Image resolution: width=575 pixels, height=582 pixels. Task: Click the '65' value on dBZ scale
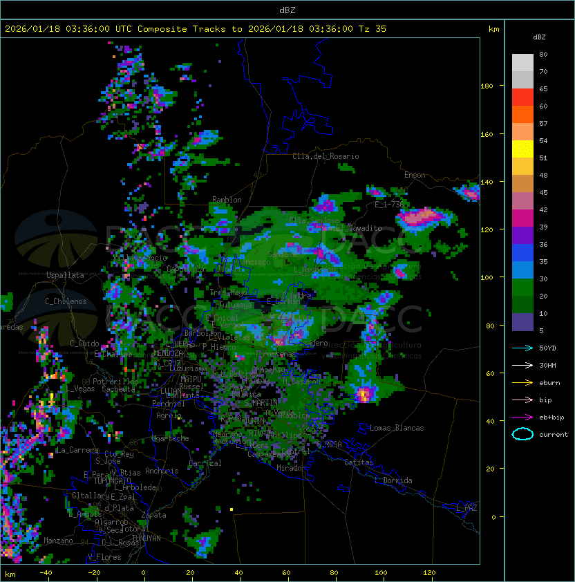[x=543, y=88]
